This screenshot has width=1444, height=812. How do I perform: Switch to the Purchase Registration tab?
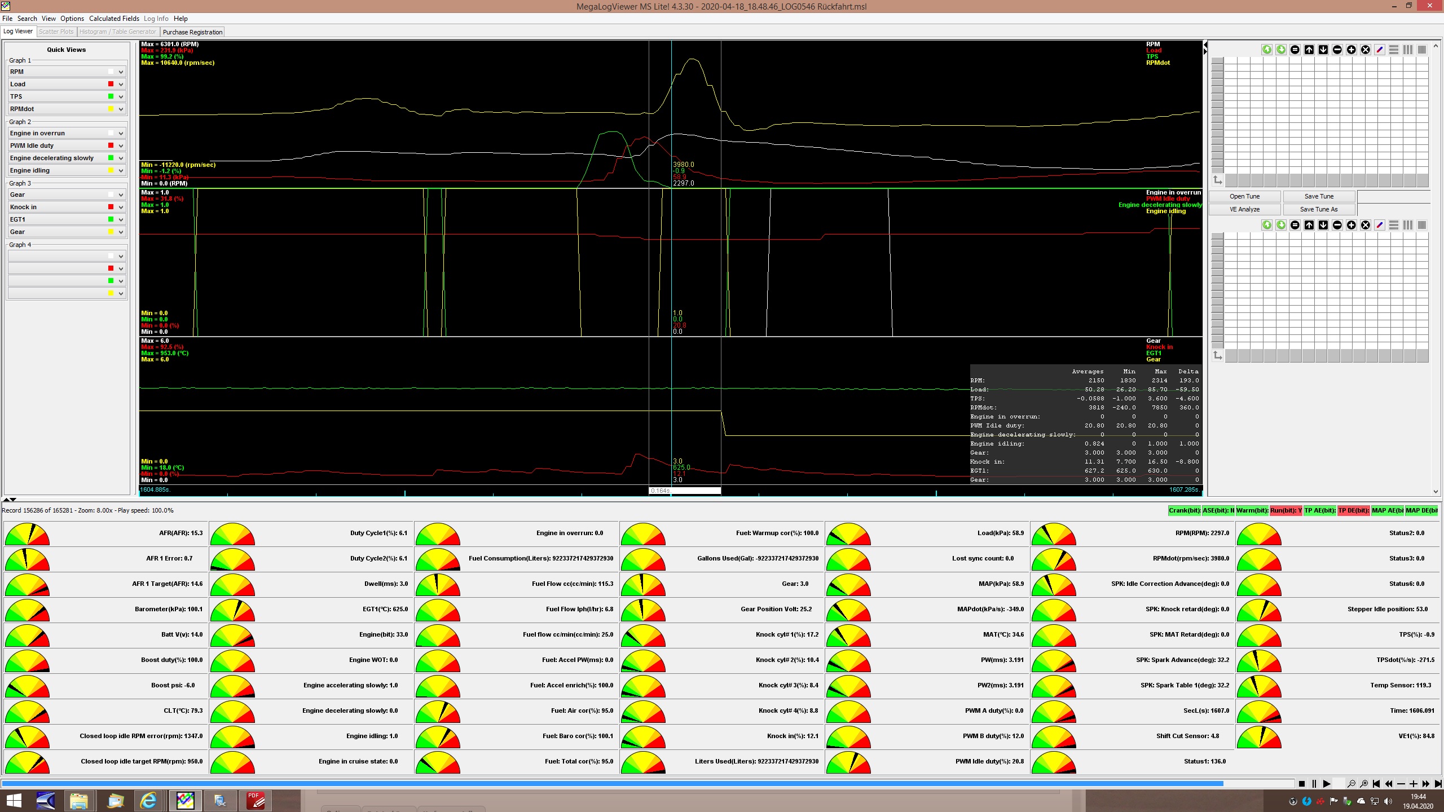[x=192, y=32]
